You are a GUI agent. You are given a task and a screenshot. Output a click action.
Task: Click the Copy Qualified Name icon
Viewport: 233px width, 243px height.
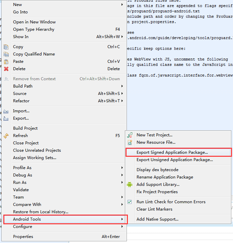[x=6, y=54]
